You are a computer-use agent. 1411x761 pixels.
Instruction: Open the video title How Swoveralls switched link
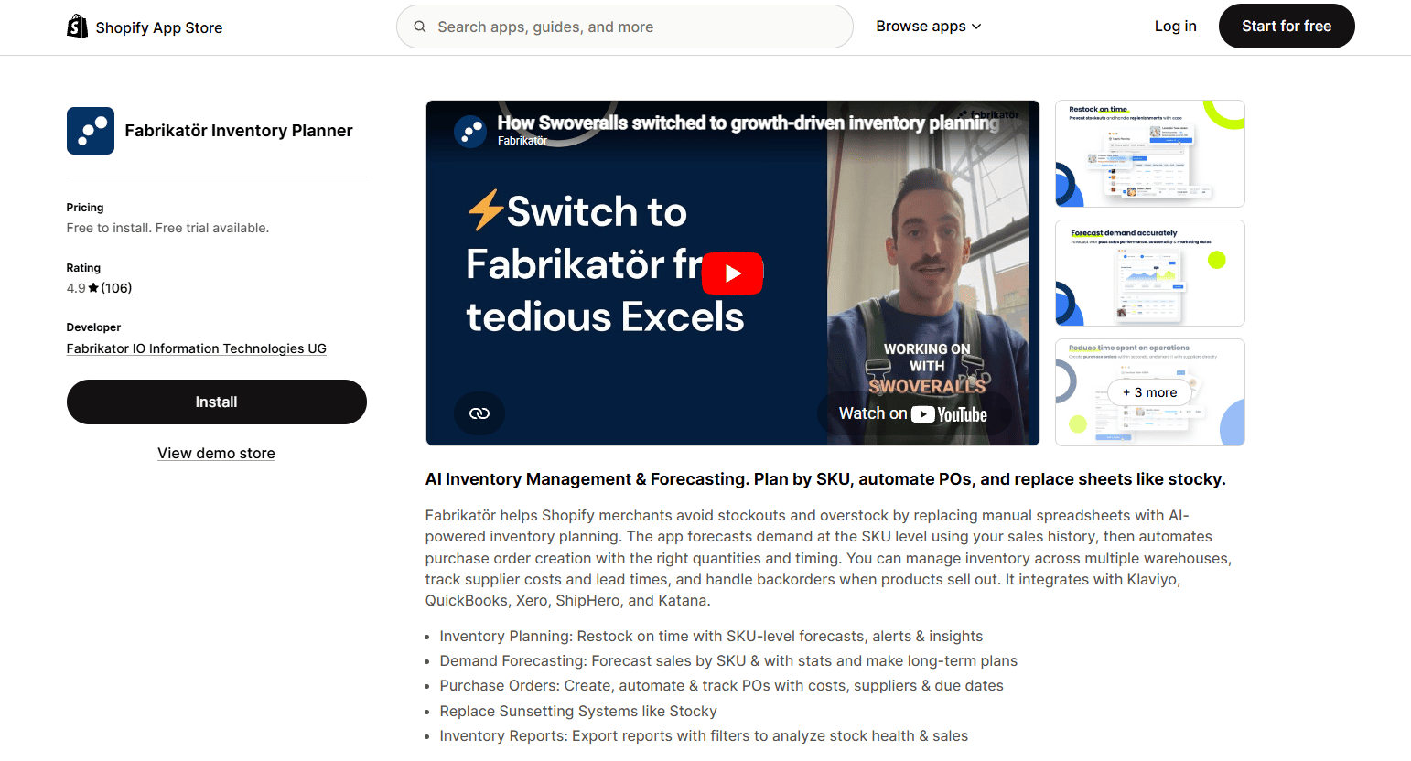[748, 123]
